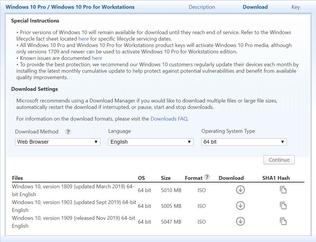Click the 5005 MB size value
Screen dimensions: 316x242
[171, 206]
